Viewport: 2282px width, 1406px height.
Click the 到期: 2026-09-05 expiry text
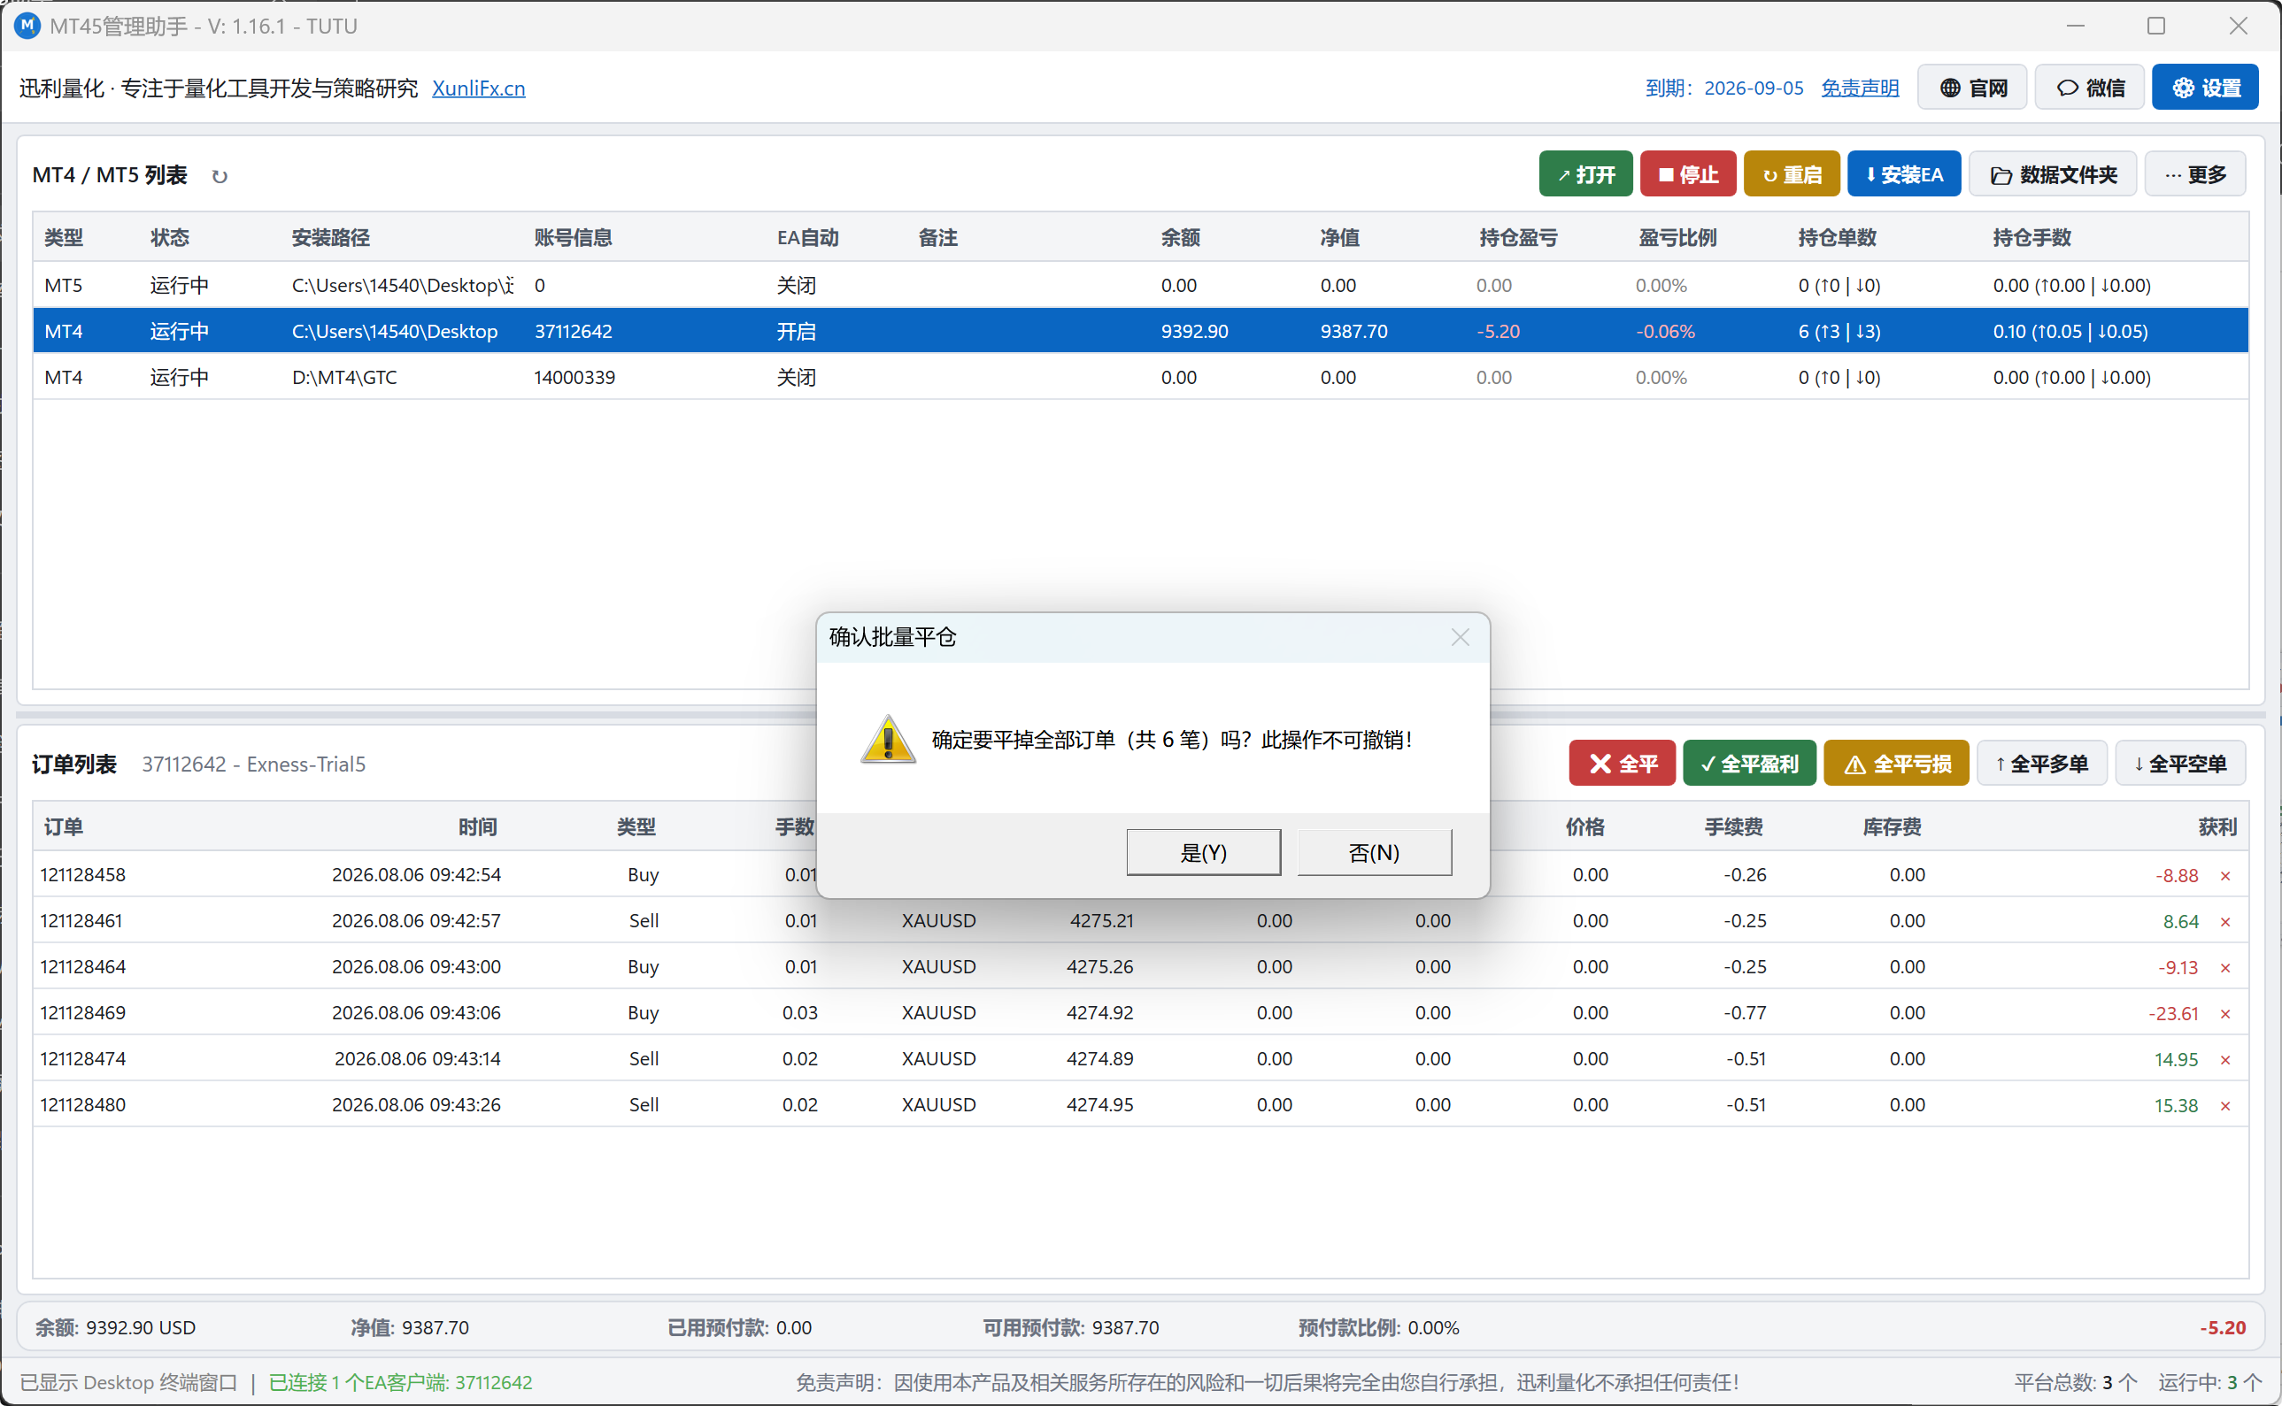coord(1723,88)
